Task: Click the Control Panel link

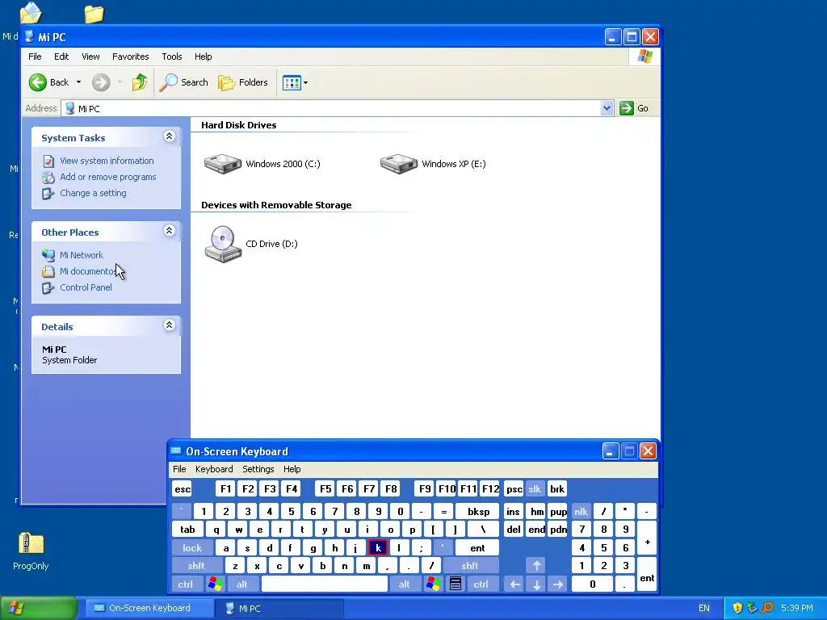Action: click(x=86, y=288)
